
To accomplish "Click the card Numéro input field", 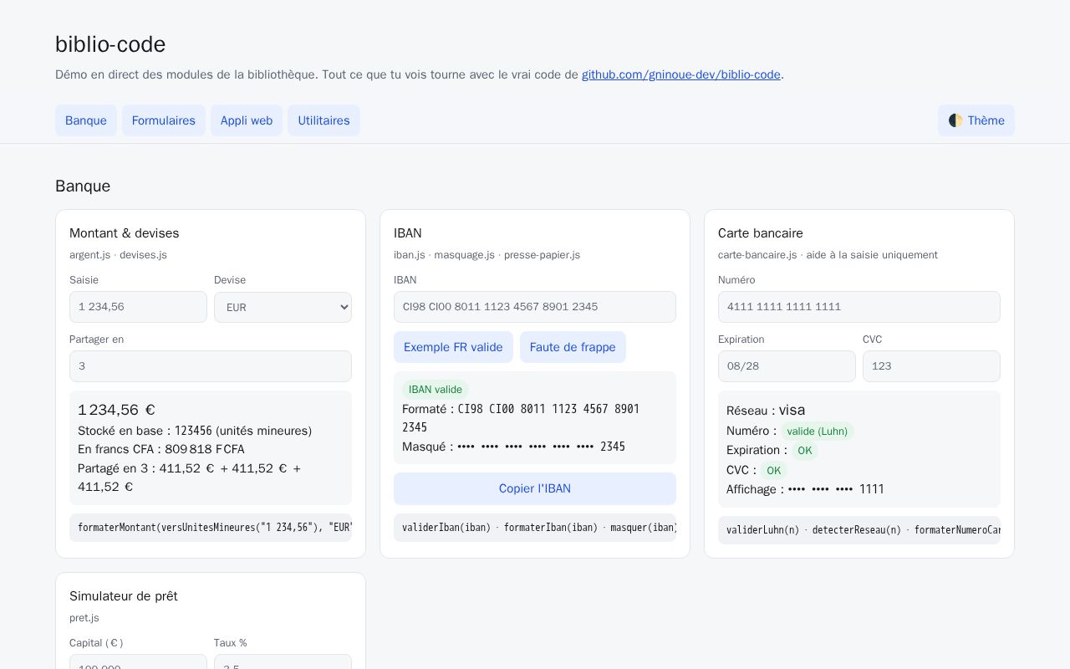I will click(x=859, y=307).
